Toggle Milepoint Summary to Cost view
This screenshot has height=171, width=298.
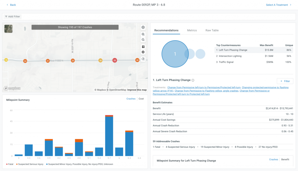tap(141, 99)
